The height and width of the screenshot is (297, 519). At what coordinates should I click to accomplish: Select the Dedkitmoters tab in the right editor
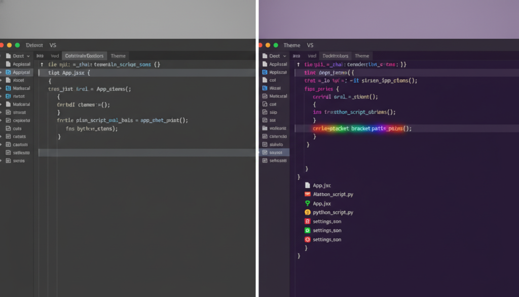(x=335, y=56)
